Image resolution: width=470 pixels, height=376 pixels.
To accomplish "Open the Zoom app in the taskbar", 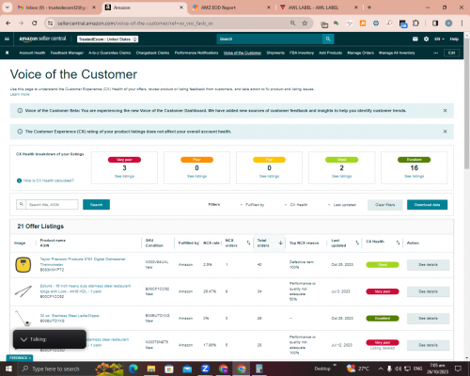I will [205, 368].
